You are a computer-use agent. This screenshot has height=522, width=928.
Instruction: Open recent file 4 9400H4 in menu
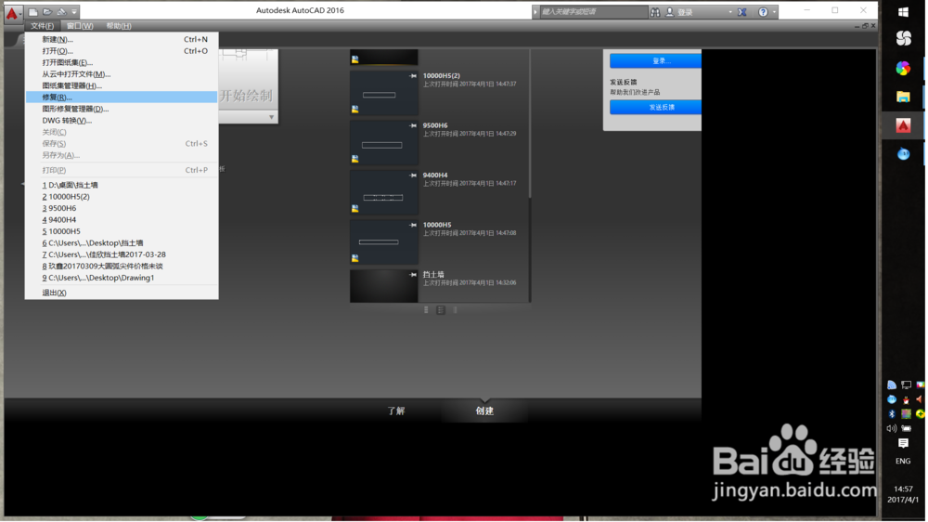pos(122,220)
